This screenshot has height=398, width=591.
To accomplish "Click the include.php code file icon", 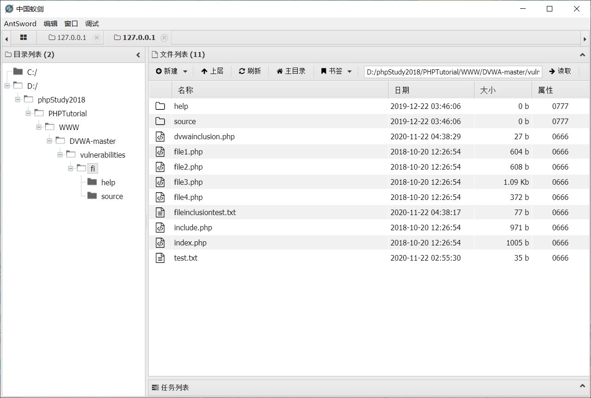I will coord(160,227).
